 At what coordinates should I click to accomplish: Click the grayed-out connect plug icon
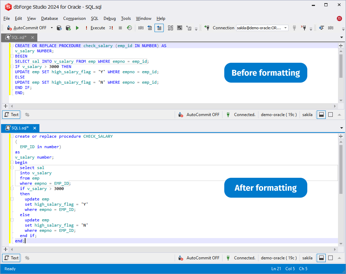click(x=294, y=28)
